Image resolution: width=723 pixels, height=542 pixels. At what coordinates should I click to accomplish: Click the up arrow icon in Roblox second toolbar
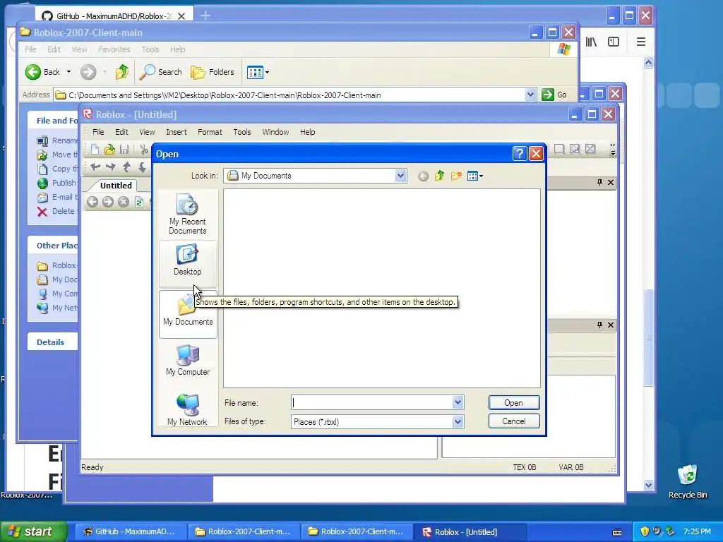point(127,167)
